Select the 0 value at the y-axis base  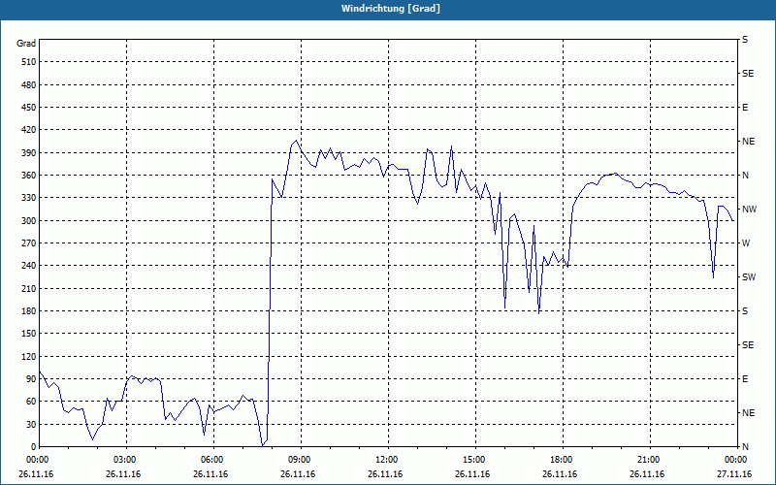click(x=34, y=447)
